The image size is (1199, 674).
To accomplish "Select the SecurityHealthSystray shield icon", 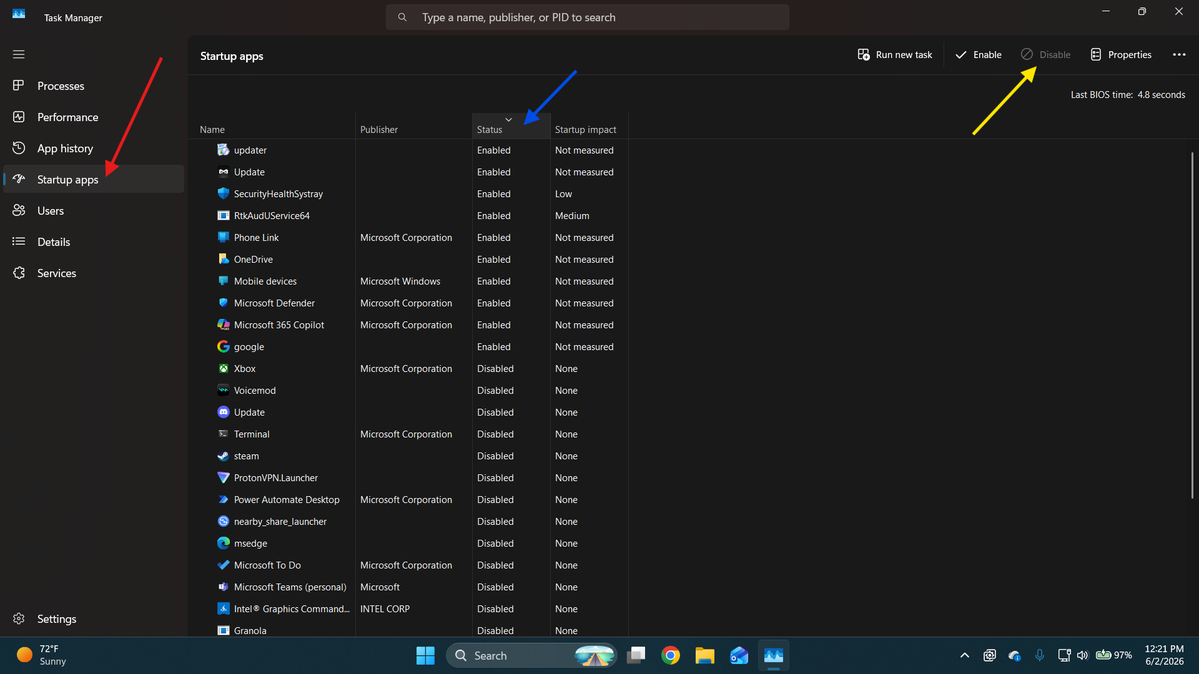I will point(223,193).
